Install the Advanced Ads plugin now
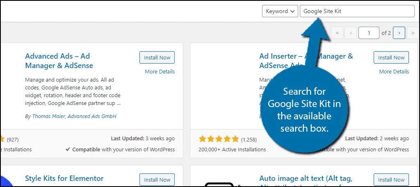420x187 pixels. click(157, 57)
